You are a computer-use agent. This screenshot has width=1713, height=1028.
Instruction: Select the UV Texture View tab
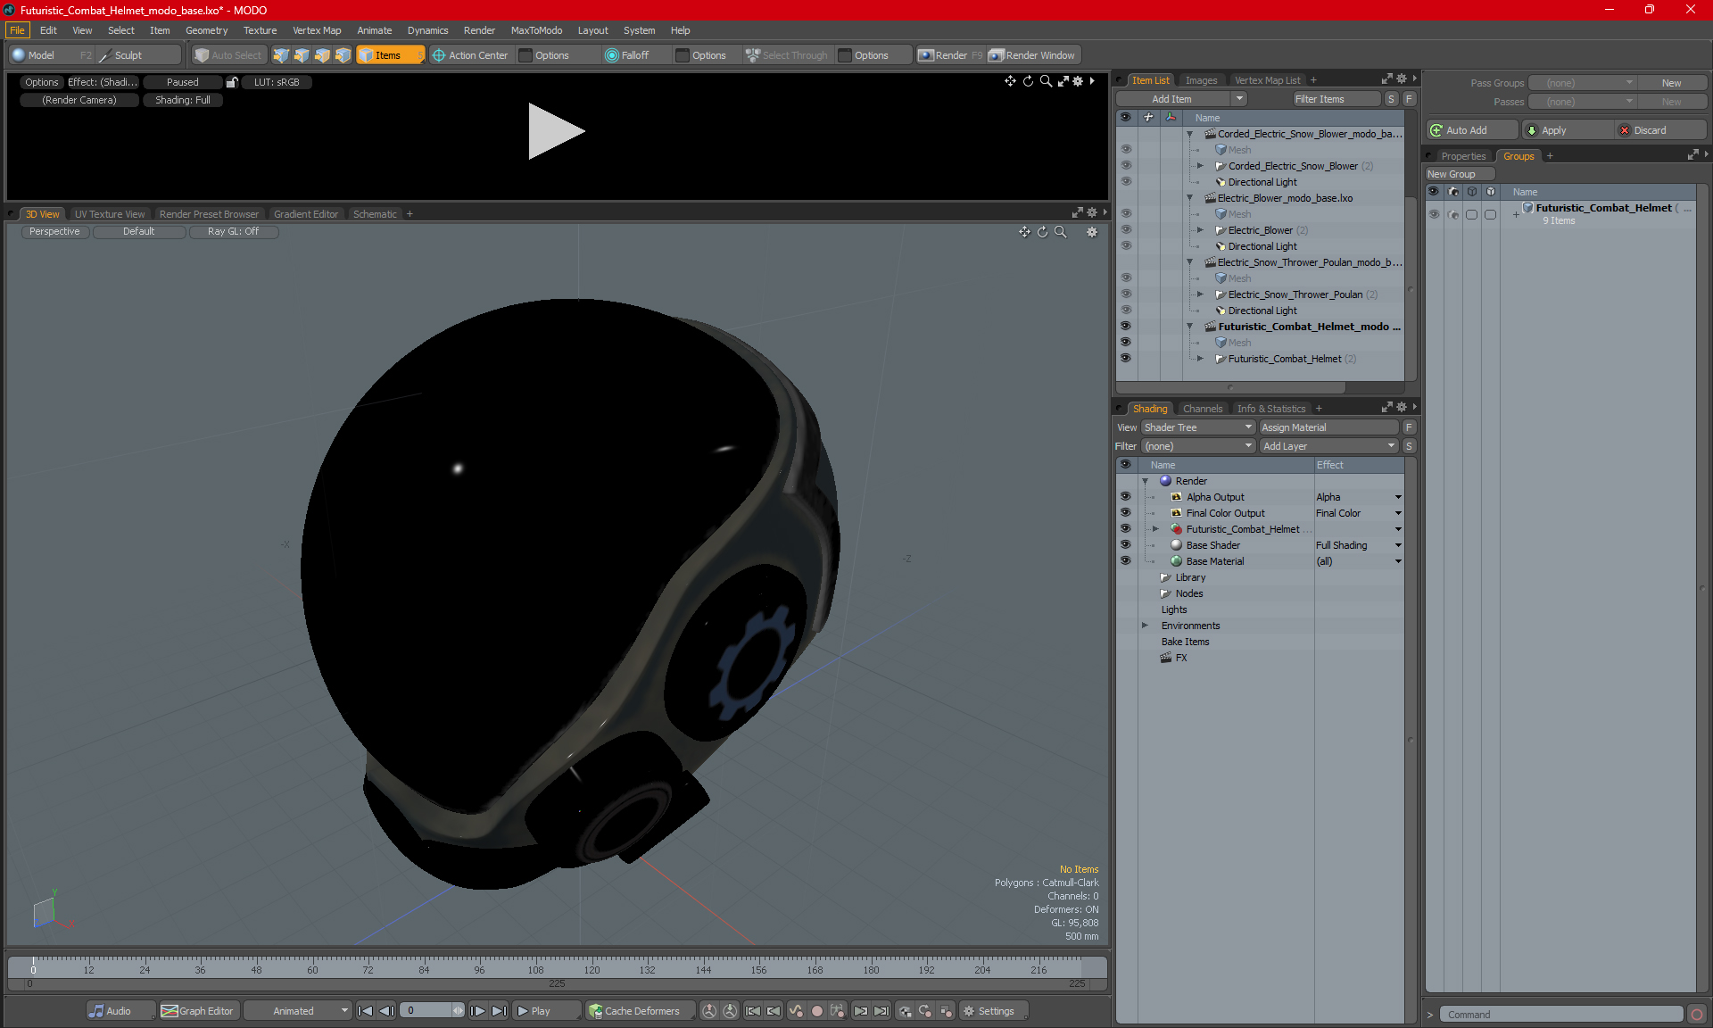tap(109, 213)
